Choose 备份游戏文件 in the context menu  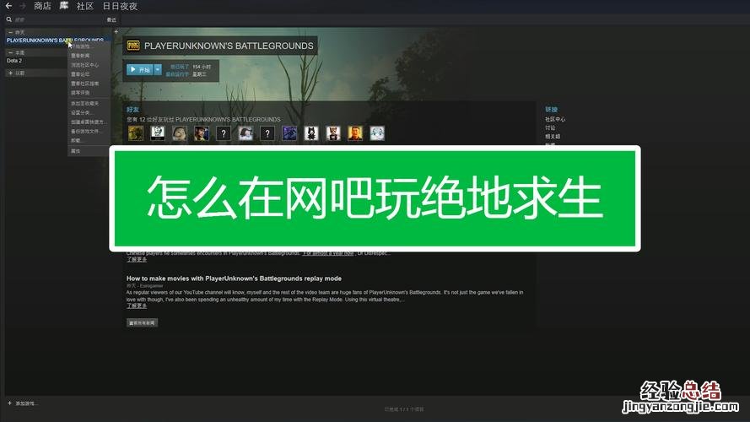(89, 131)
